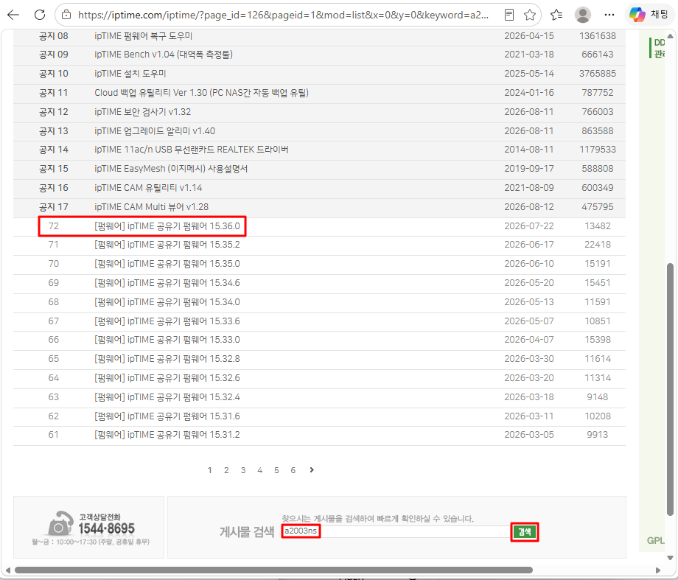The width and height of the screenshot is (678, 580).
Task: Open firmware 15.33.6 post
Action: click(167, 321)
